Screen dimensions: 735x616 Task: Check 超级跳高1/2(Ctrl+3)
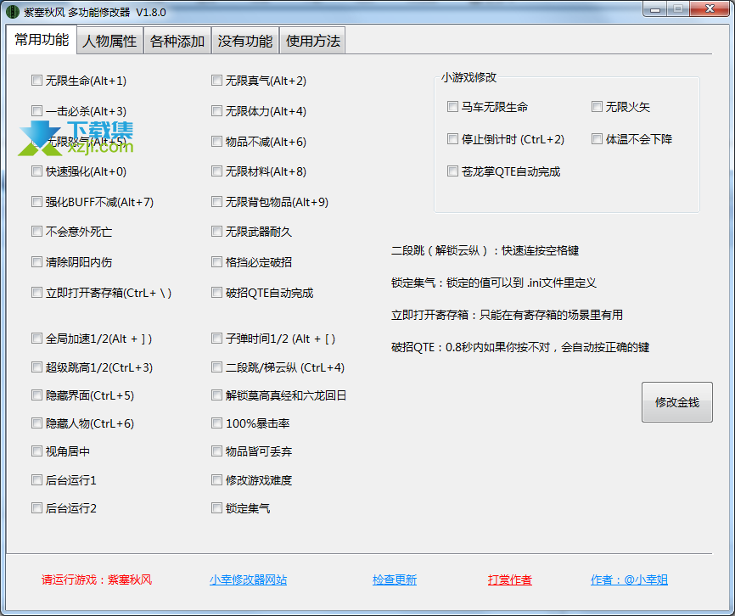tap(36, 367)
